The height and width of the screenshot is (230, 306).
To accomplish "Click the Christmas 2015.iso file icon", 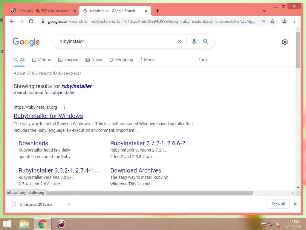I will coord(14,204).
